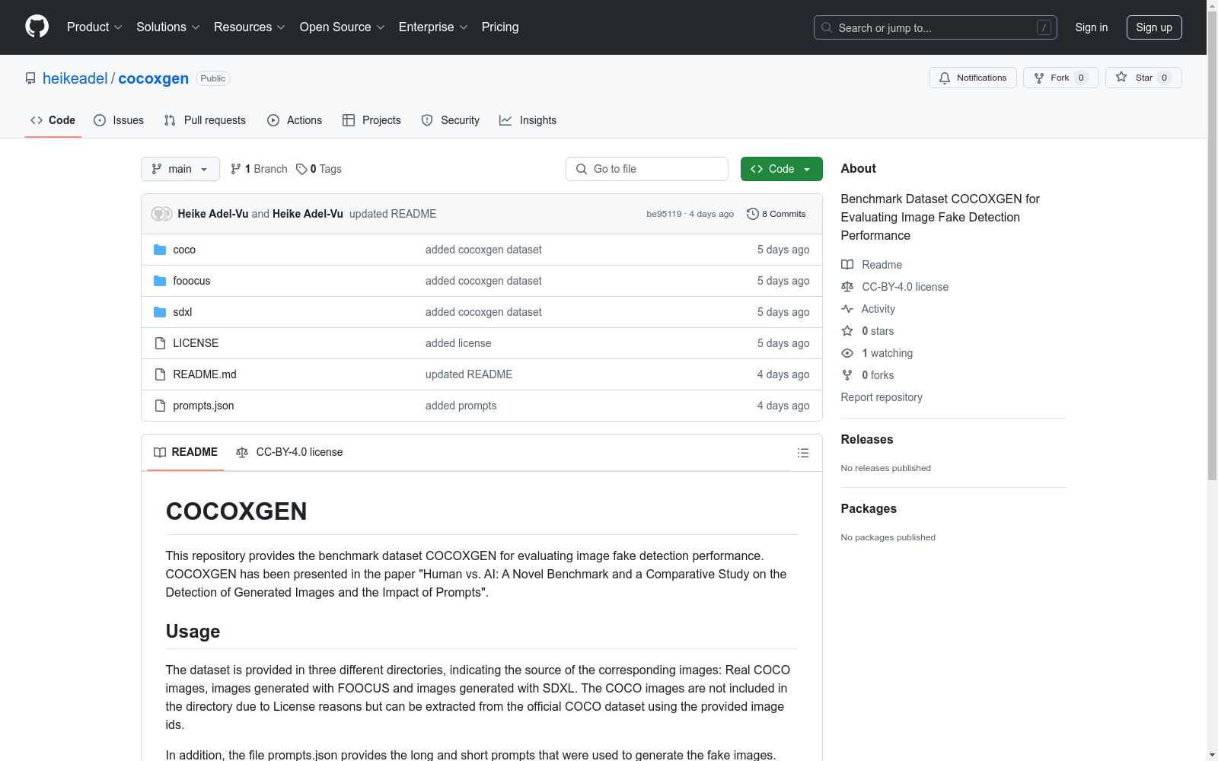Open the heikeadel user profile link
Viewport: 1218px width, 761px height.
(75, 78)
